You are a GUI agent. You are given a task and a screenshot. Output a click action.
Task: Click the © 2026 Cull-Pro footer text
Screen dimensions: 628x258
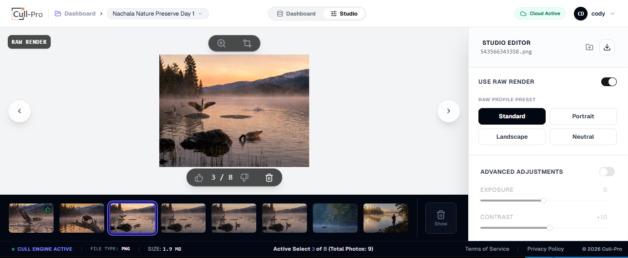(602, 249)
